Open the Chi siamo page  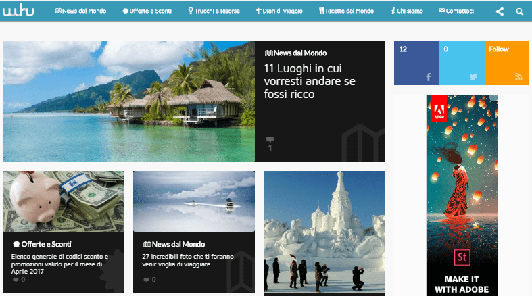pos(407,11)
